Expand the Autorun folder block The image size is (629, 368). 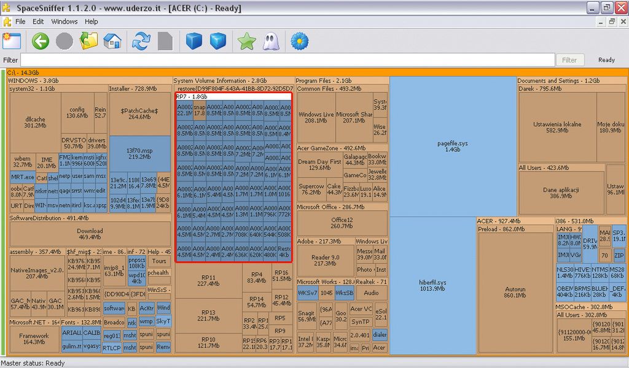pos(515,292)
